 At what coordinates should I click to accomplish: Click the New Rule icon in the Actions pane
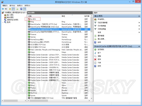pyautogui.click(x=95, y=19)
